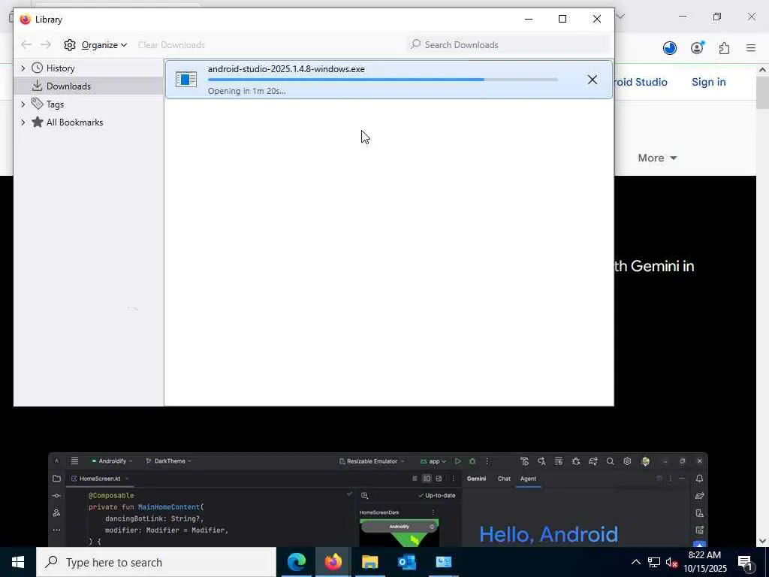Click Sign in link on Android page
Image resolution: width=769 pixels, height=577 pixels.
708,82
